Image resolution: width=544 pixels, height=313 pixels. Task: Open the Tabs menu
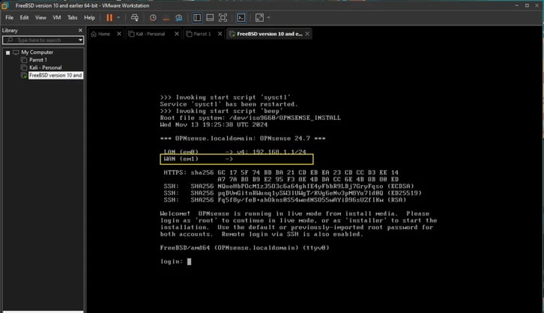coord(72,18)
